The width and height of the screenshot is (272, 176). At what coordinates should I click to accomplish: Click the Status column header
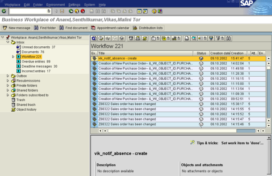click(201, 53)
